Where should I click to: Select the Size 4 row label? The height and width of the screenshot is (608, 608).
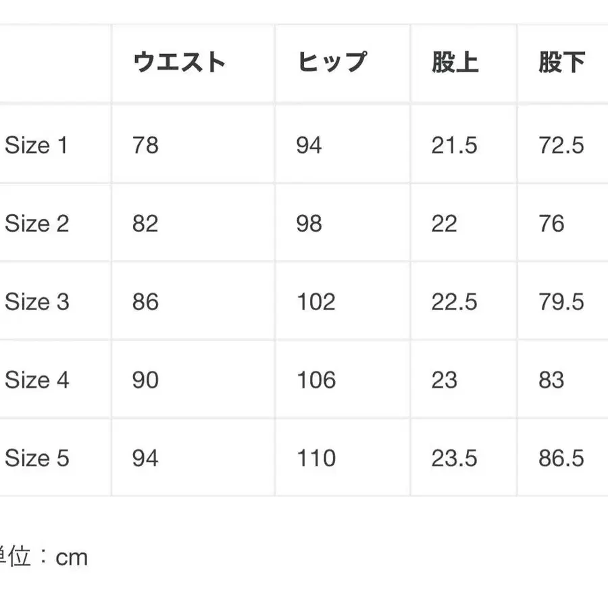point(37,380)
